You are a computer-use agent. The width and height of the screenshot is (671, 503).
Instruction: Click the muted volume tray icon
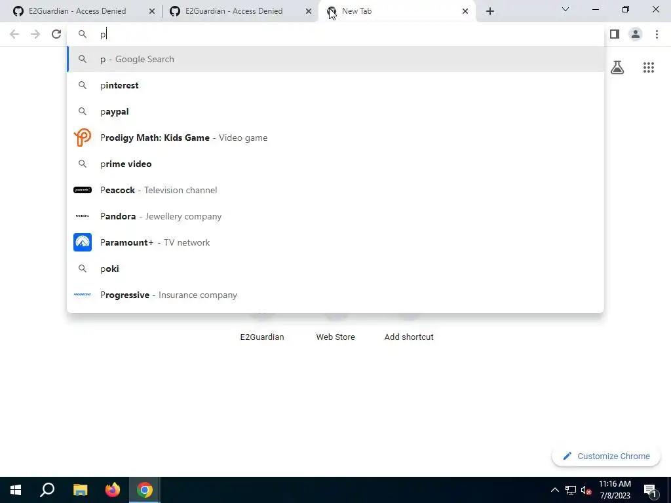586,490
